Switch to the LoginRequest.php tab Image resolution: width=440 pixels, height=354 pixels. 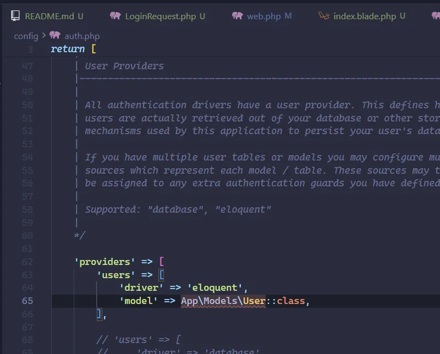tap(159, 16)
